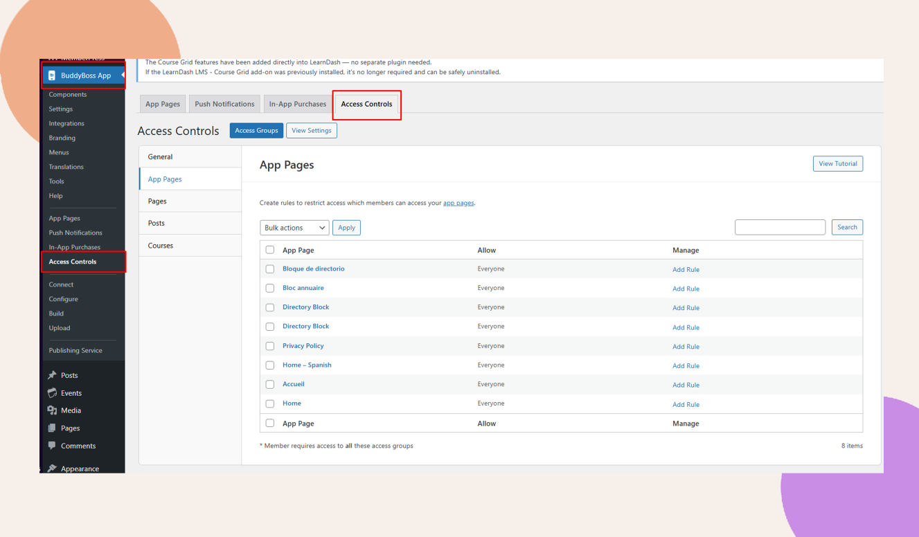
Task: Open the Home – Spanish page link
Action: (x=307, y=365)
